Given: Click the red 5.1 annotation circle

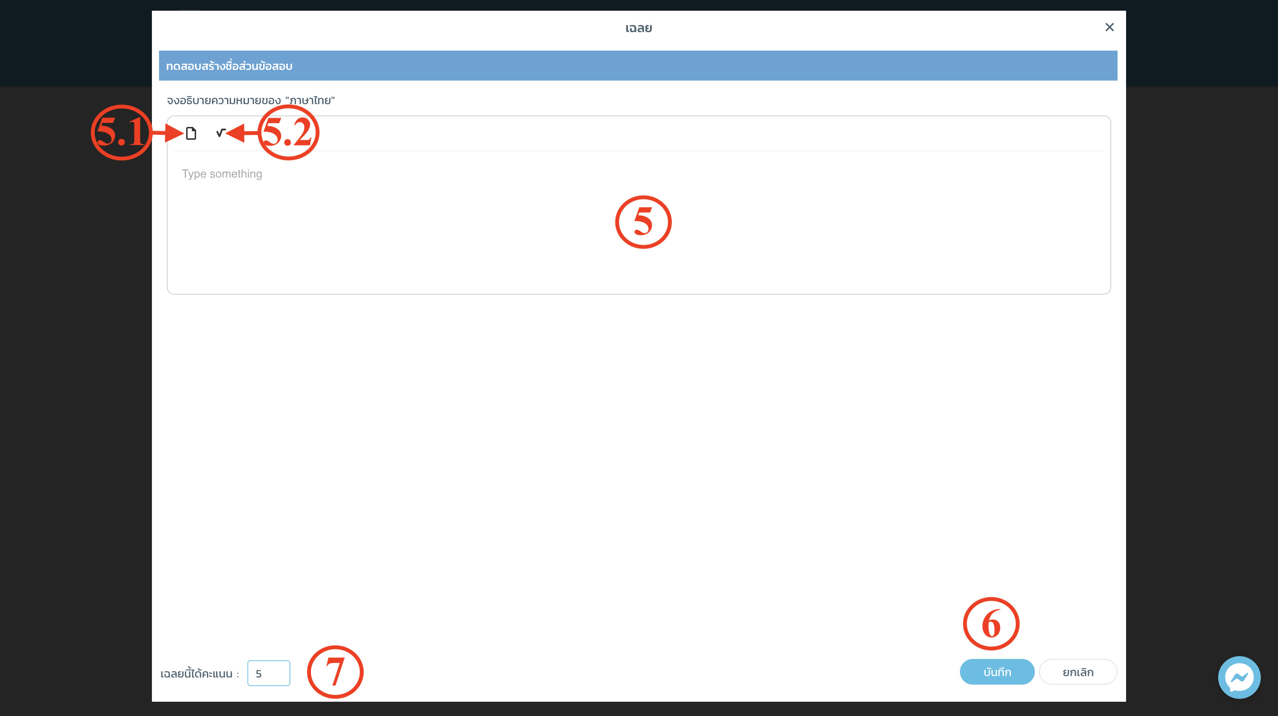Looking at the screenshot, I should 121,133.
